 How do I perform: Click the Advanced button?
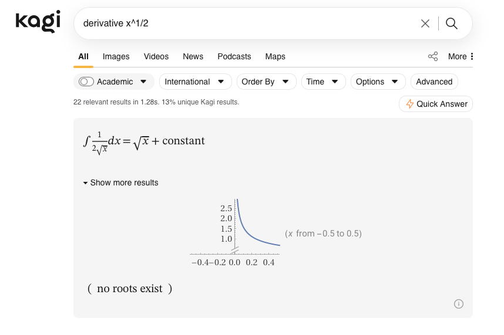pos(434,82)
